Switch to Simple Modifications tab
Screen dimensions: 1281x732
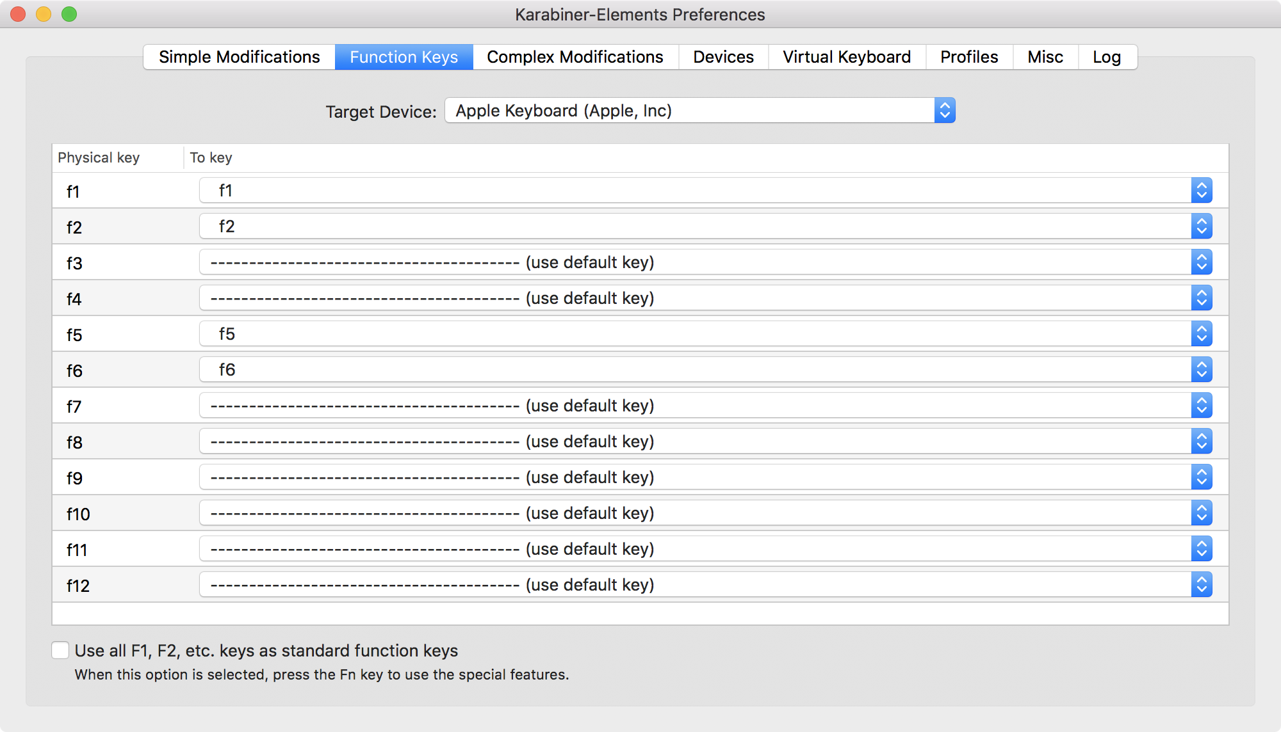pyautogui.click(x=239, y=57)
